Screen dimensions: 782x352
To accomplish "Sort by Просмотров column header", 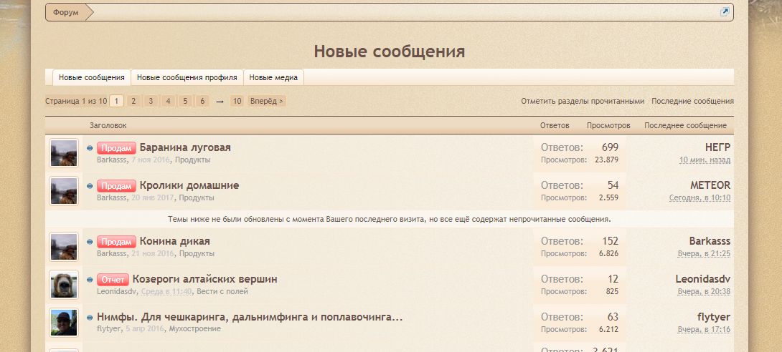I will coord(608,125).
